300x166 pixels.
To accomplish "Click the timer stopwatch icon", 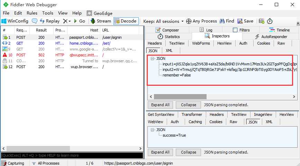I will point(270,21).
